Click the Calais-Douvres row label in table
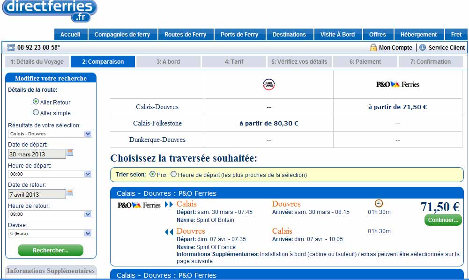Image resolution: width=469 pixels, height=280 pixels. pos(157,107)
